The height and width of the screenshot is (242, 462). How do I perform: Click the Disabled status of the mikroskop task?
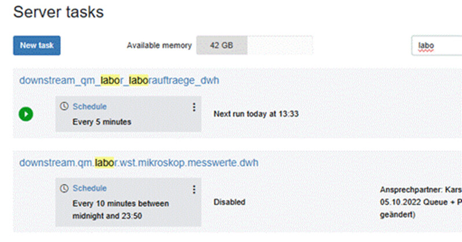click(x=229, y=202)
